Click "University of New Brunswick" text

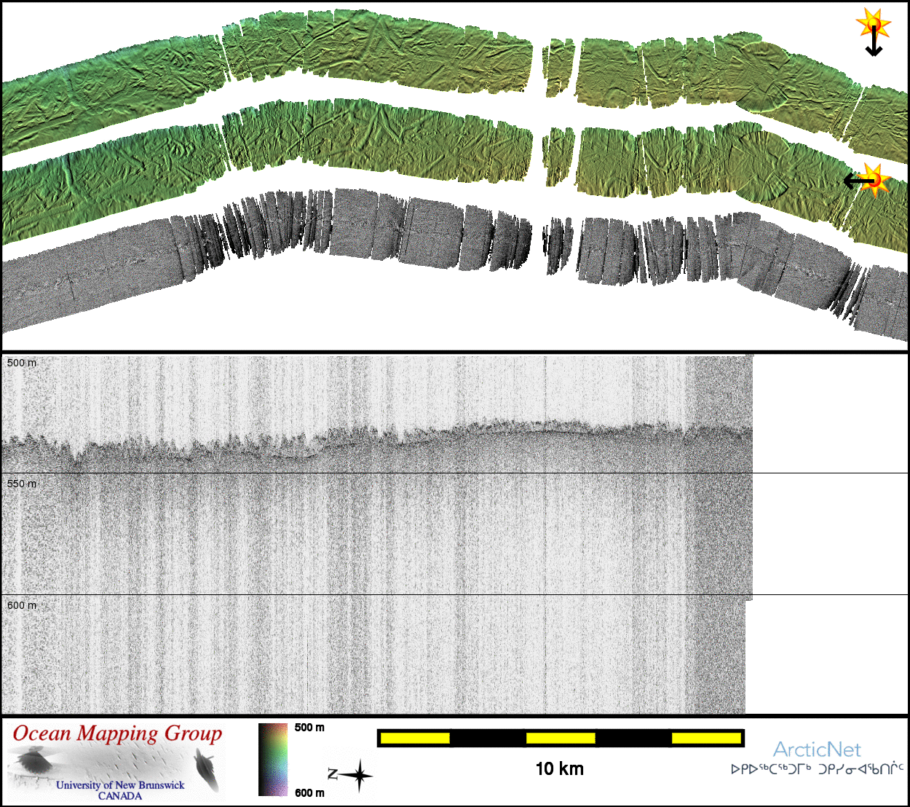(120, 785)
